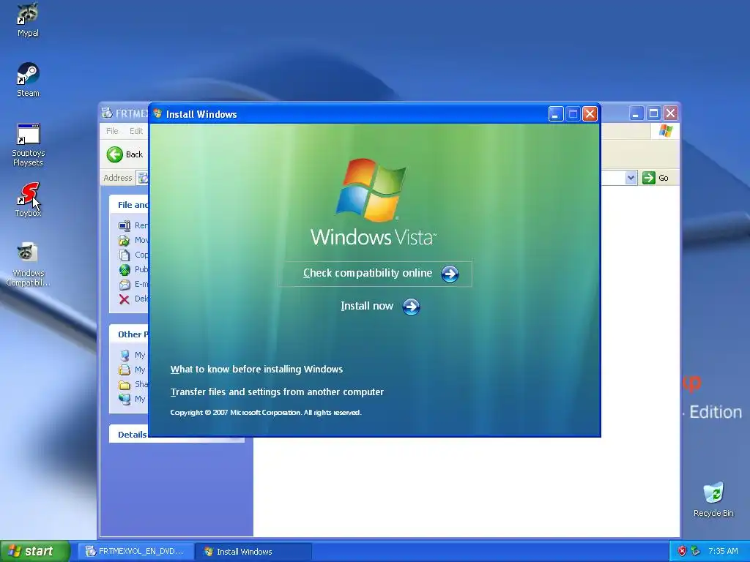Minimize the FRTMEX Explorer window
This screenshot has width=750, height=562.
pyautogui.click(x=636, y=113)
